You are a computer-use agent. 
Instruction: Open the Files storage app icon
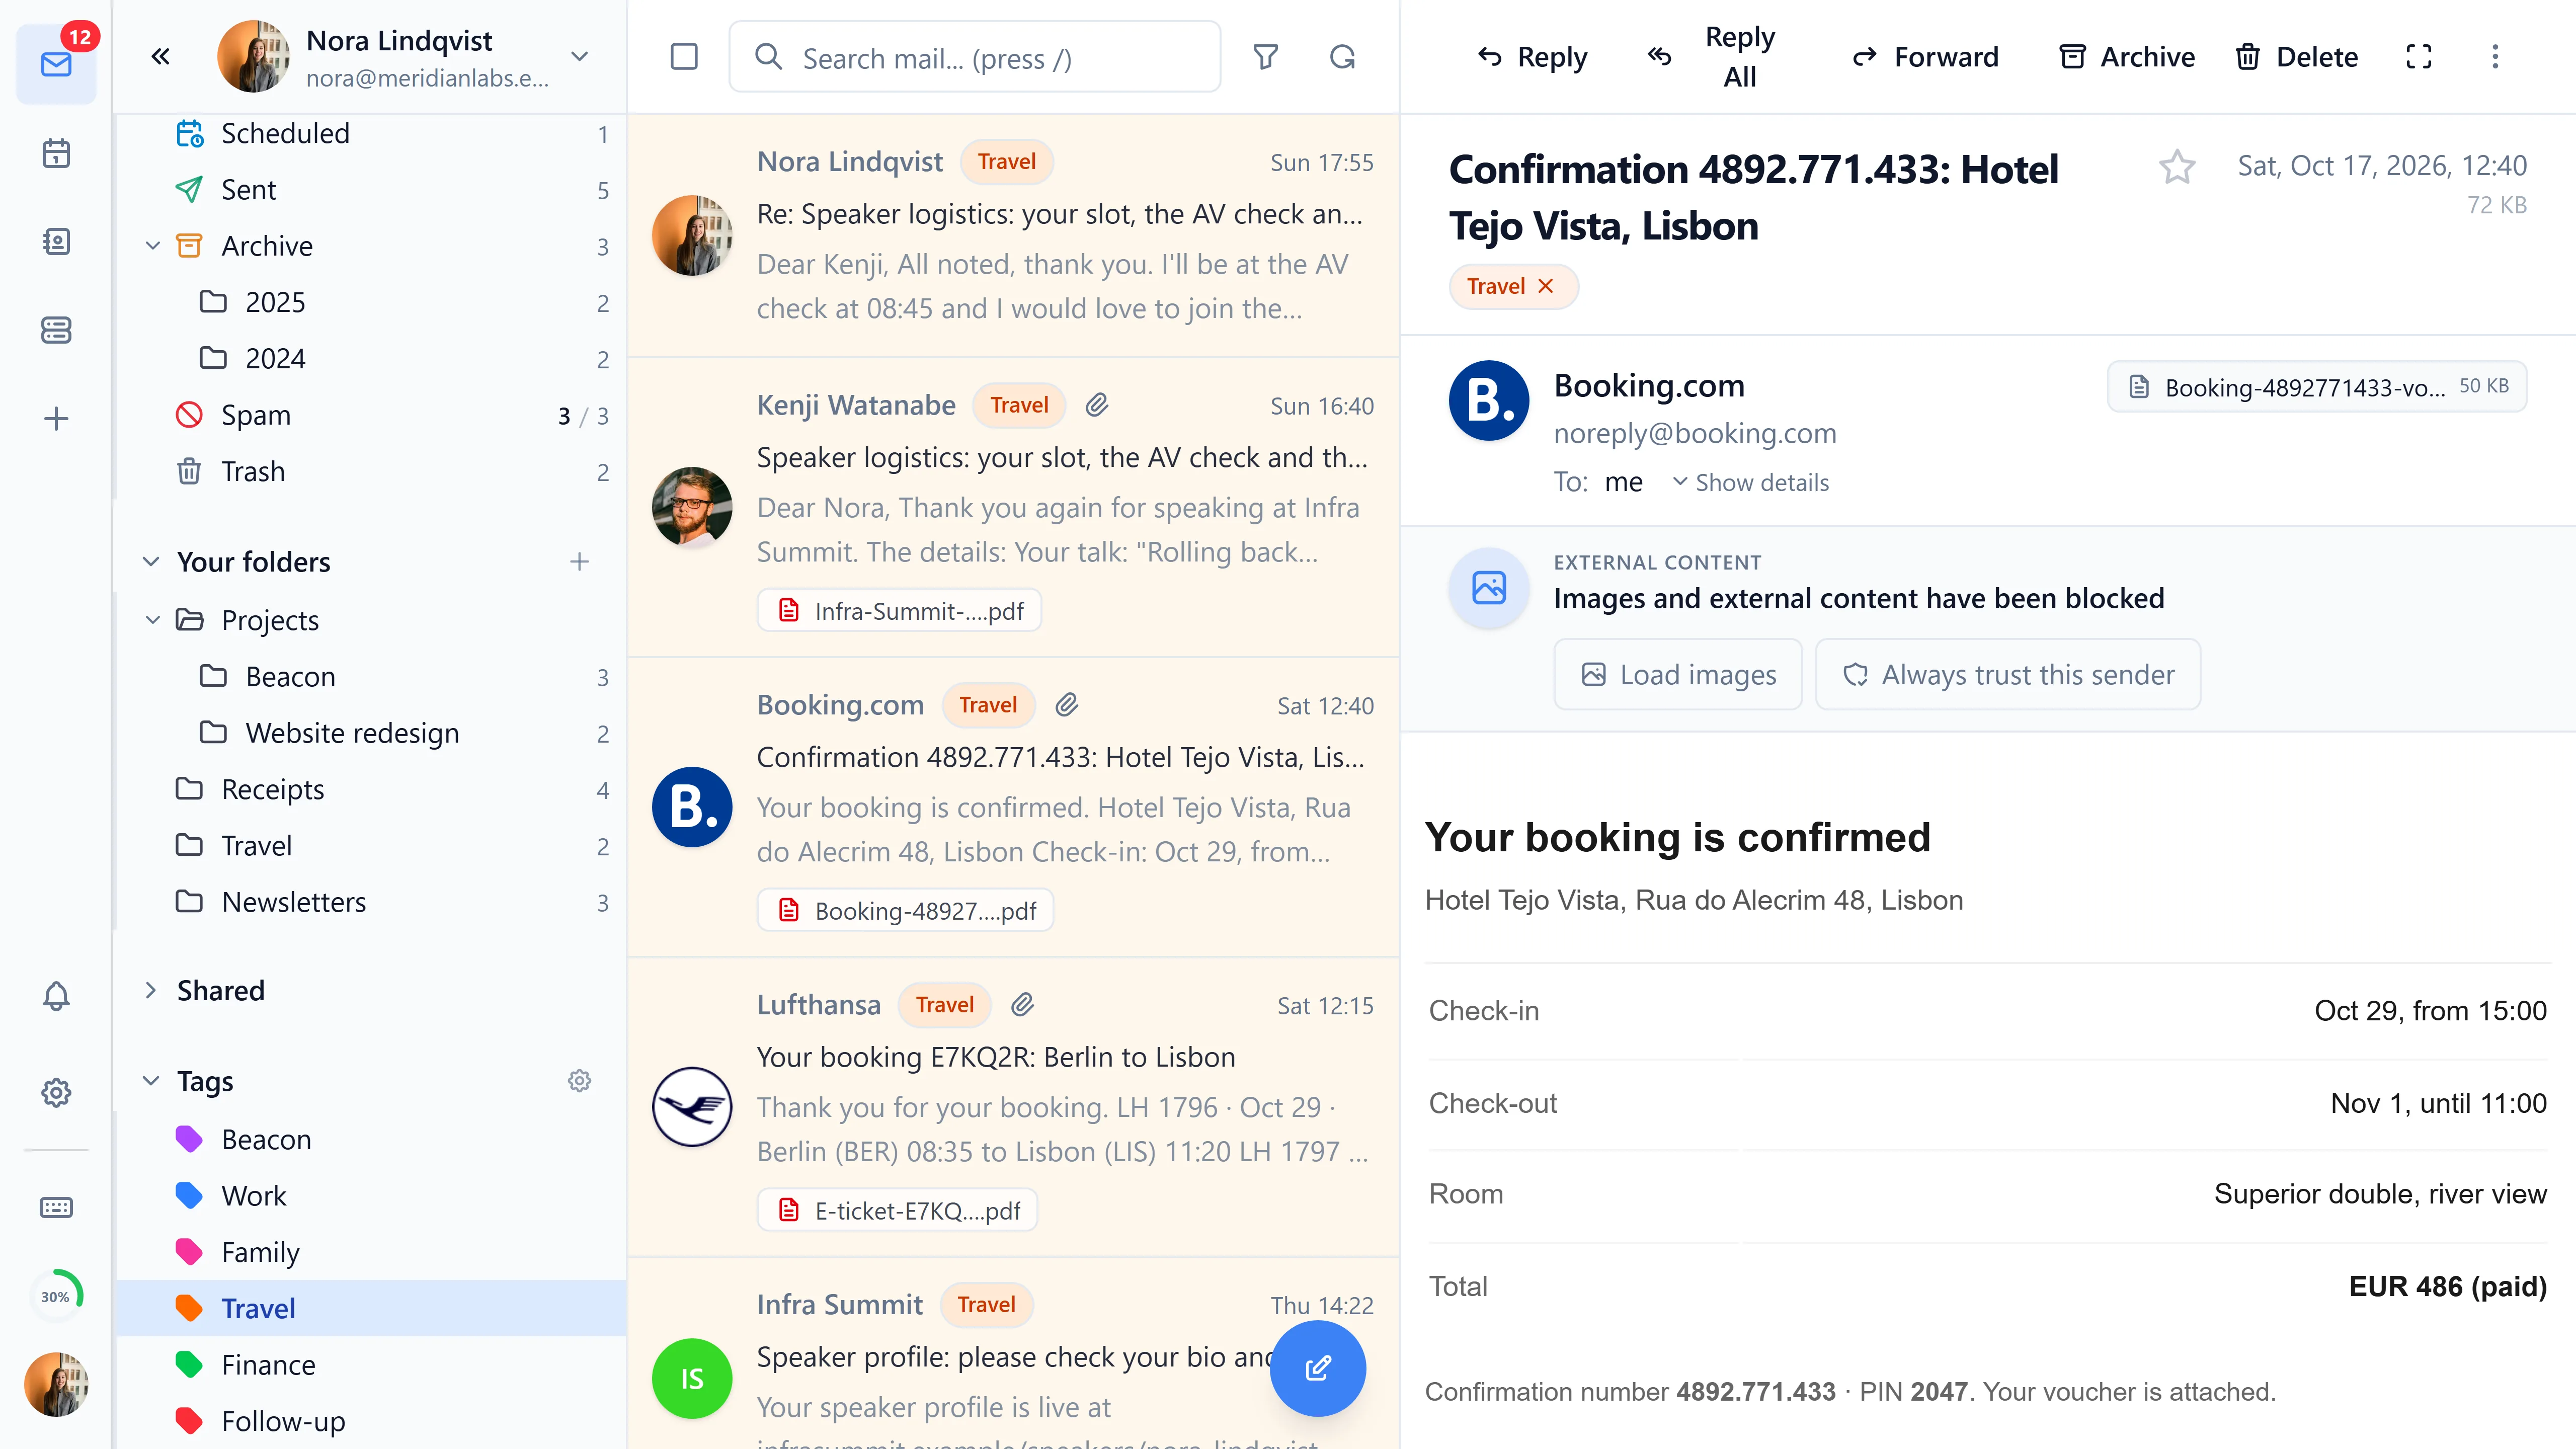click(56, 329)
